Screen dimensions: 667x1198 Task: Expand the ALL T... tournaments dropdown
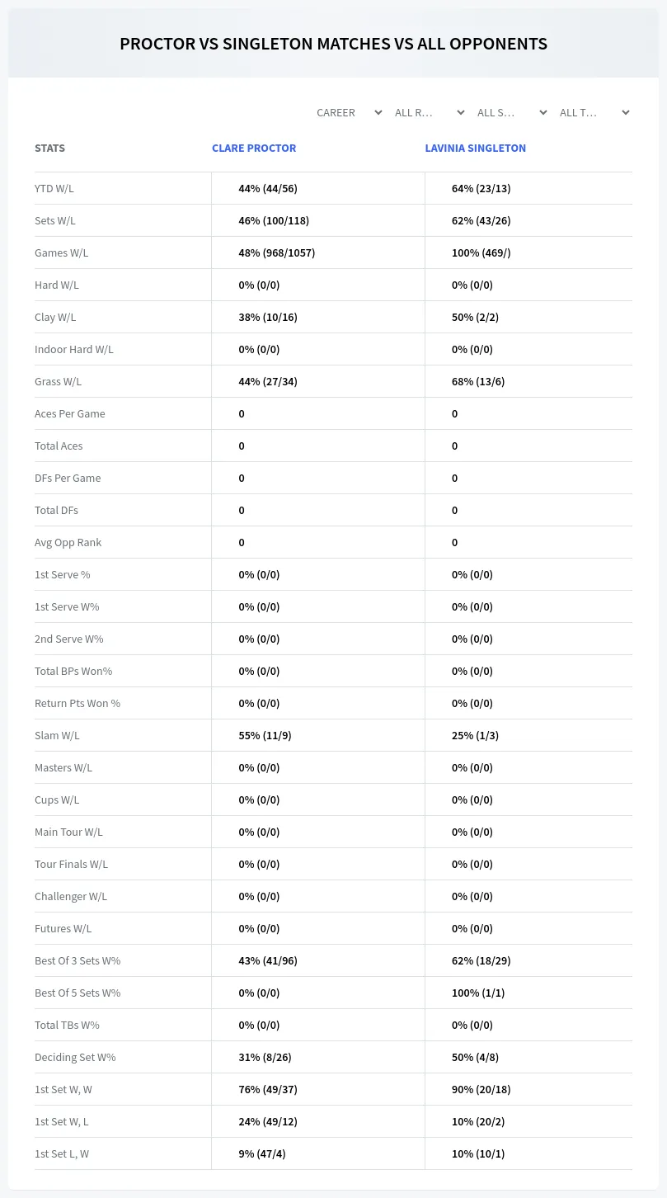594,112
